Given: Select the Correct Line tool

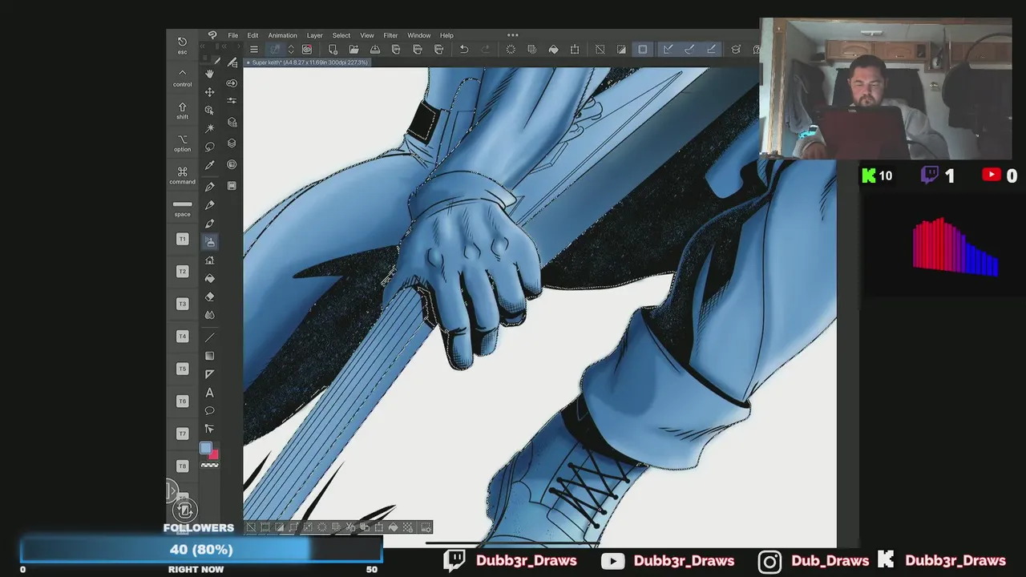Looking at the screenshot, I should (209, 429).
